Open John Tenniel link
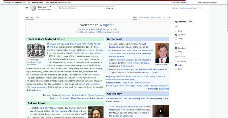228x118 pixels. (94, 75)
